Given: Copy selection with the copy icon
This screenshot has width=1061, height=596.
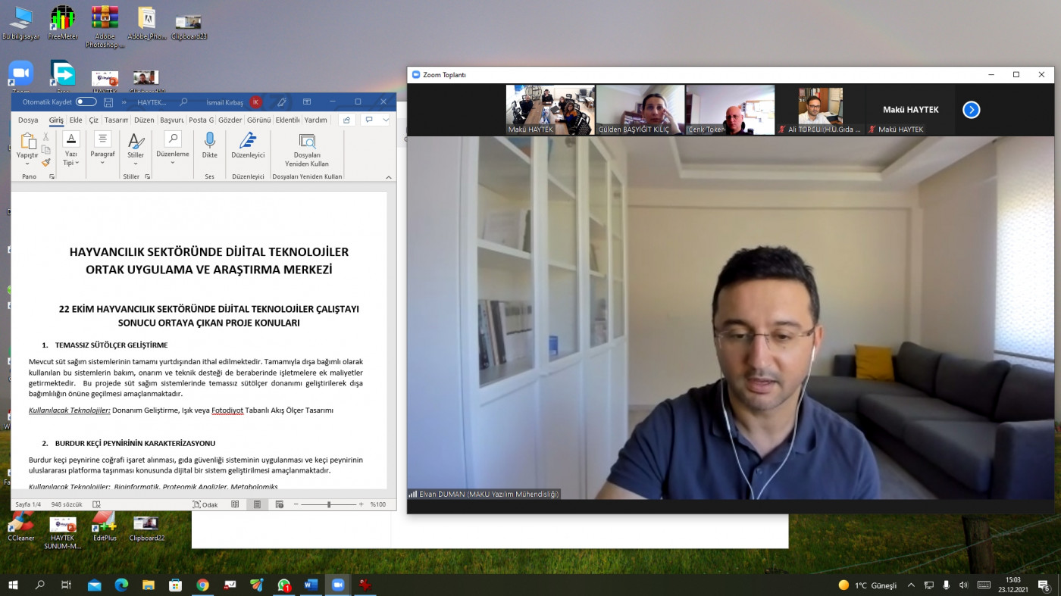Looking at the screenshot, I should pyautogui.click(x=46, y=150).
